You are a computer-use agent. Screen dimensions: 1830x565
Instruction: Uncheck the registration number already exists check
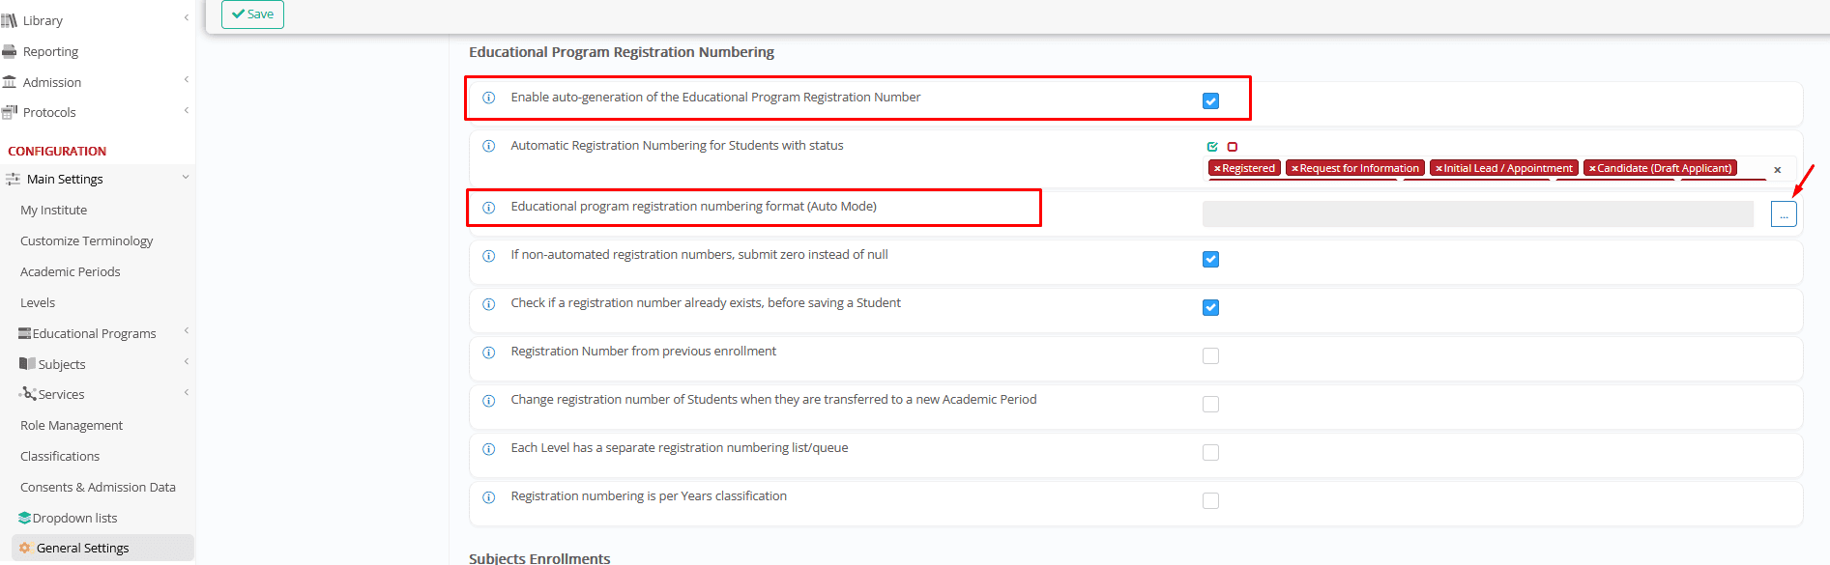pos(1210,307)
